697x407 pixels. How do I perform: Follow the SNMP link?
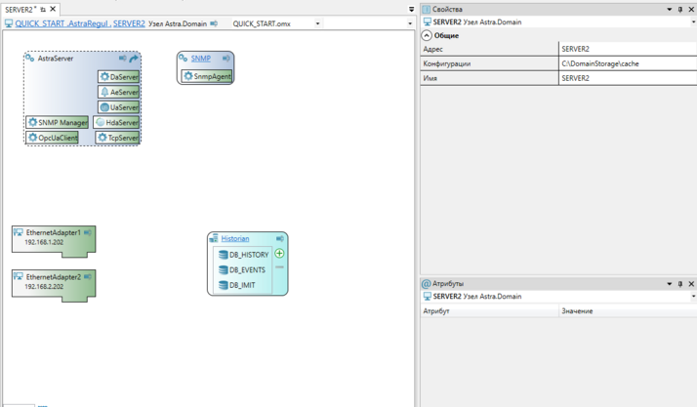pyautogui.click(x=200, y=59)
